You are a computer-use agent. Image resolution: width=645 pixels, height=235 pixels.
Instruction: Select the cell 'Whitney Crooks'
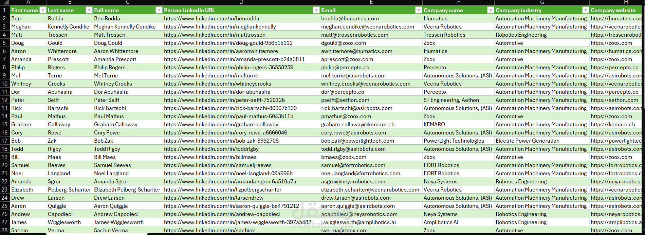128,84
